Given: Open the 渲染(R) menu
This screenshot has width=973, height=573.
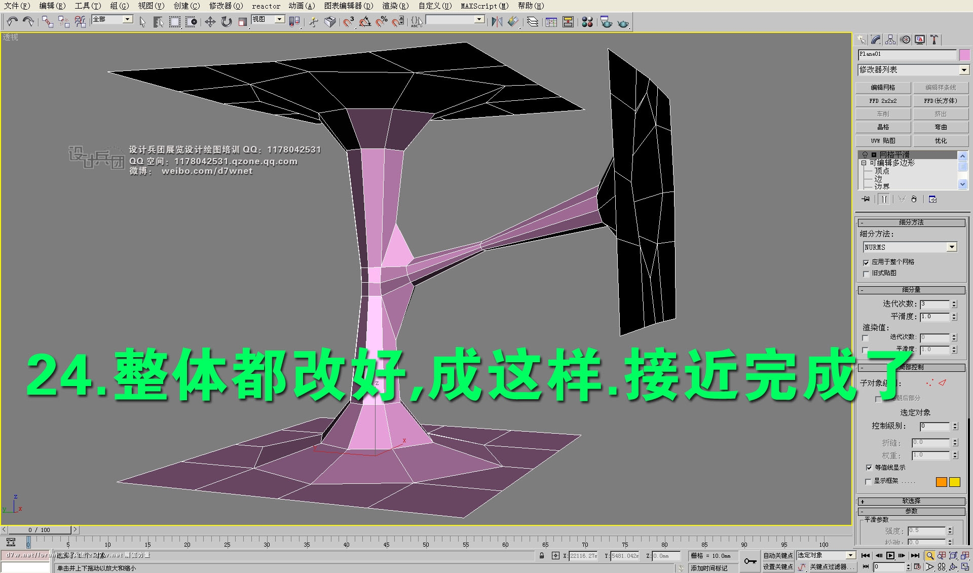Looking at the screenshot, I should coord(395,6).
